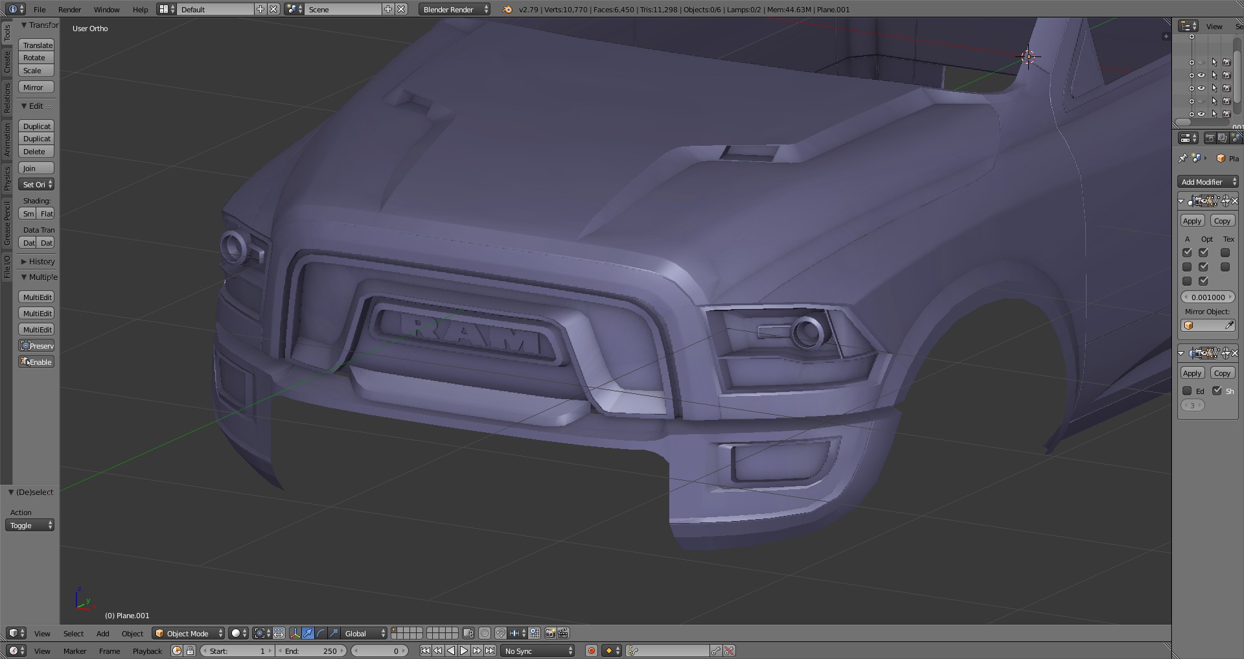1244x659 pixels.
Task: Click the Join button
Action: click(36, 168)
